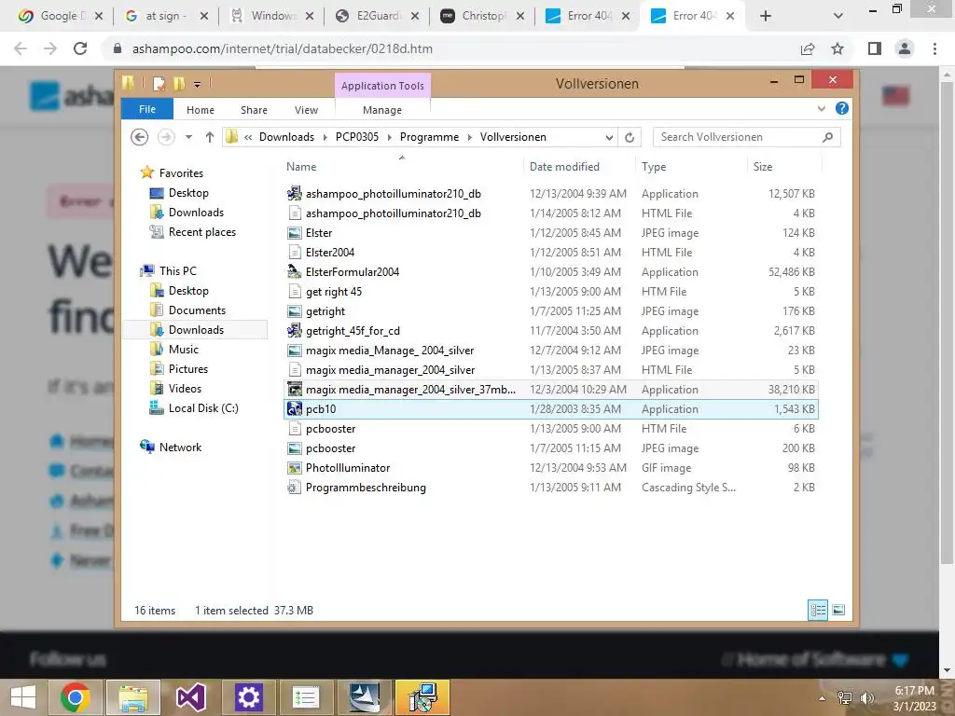The image size is (955, 716).
Task: Expand breadcrumb arrow after PCP0305
Action: coord(389,137)
